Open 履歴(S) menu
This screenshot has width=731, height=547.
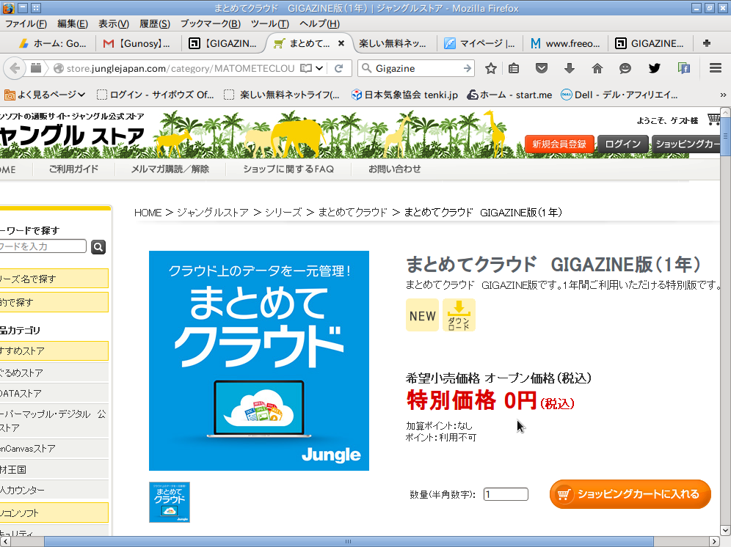tap(155, 23)
